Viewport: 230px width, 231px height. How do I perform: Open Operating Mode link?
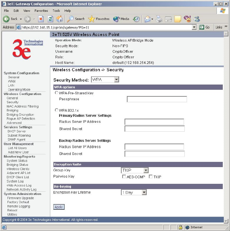[x=19, y=89]
